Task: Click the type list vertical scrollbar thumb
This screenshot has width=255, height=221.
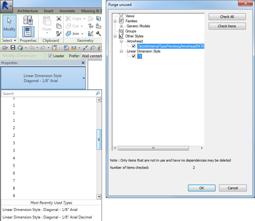Action: click(x=99, y=139)
